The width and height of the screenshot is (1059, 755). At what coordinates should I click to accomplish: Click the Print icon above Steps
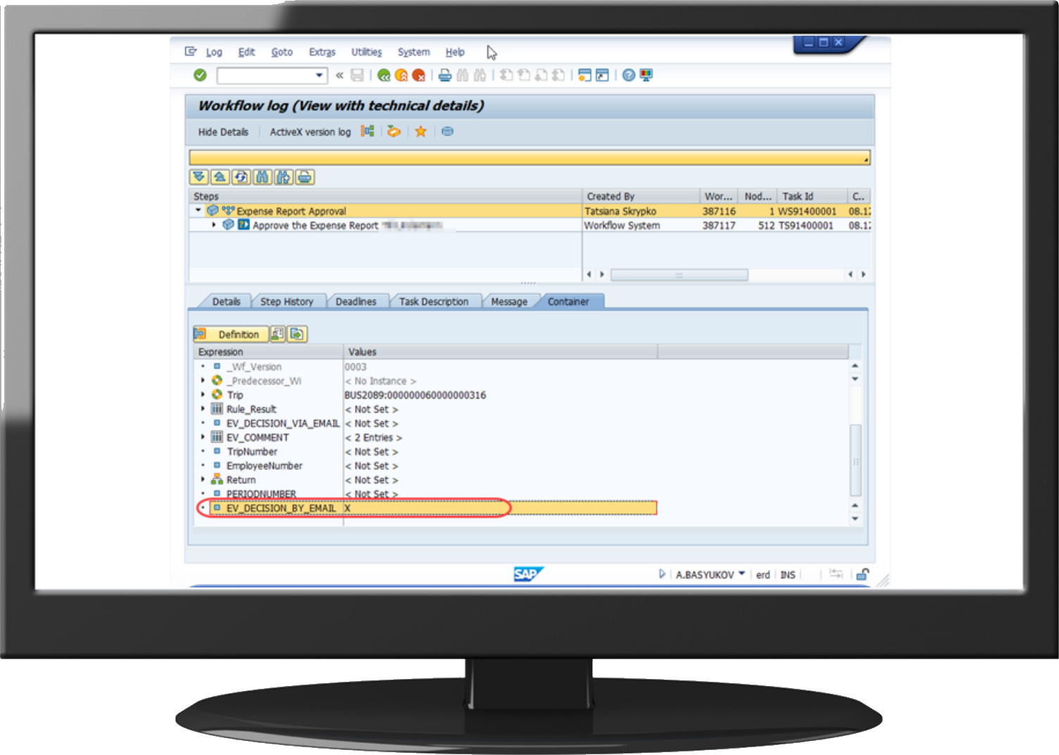(x=305, y=177)
